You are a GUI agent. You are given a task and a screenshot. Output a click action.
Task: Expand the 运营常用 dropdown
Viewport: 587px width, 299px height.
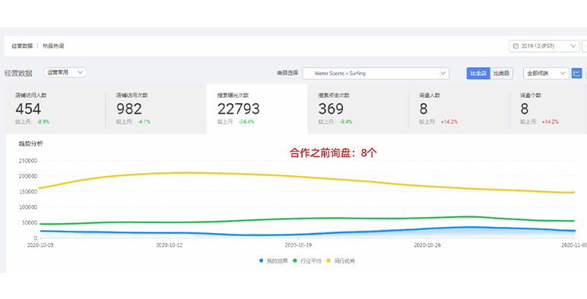(x=65, y=73)
